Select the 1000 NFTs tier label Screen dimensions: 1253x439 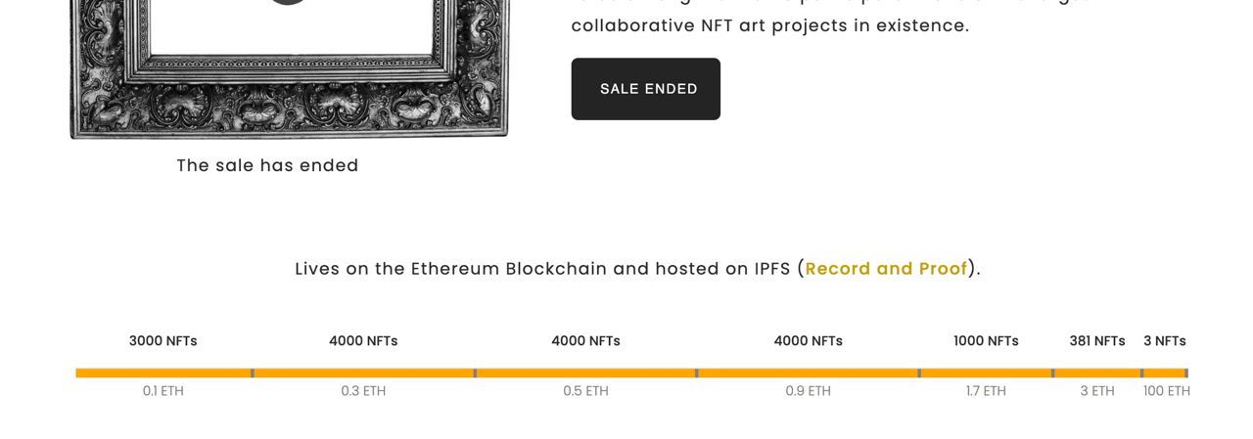986,341
